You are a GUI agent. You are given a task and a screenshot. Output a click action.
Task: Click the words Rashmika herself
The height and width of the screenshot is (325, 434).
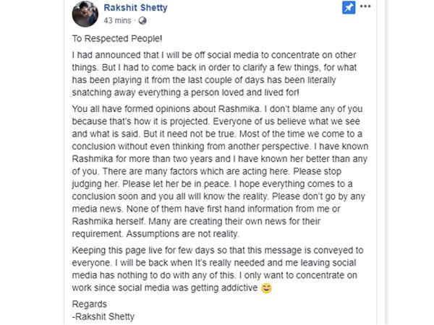tap(109, 222)
